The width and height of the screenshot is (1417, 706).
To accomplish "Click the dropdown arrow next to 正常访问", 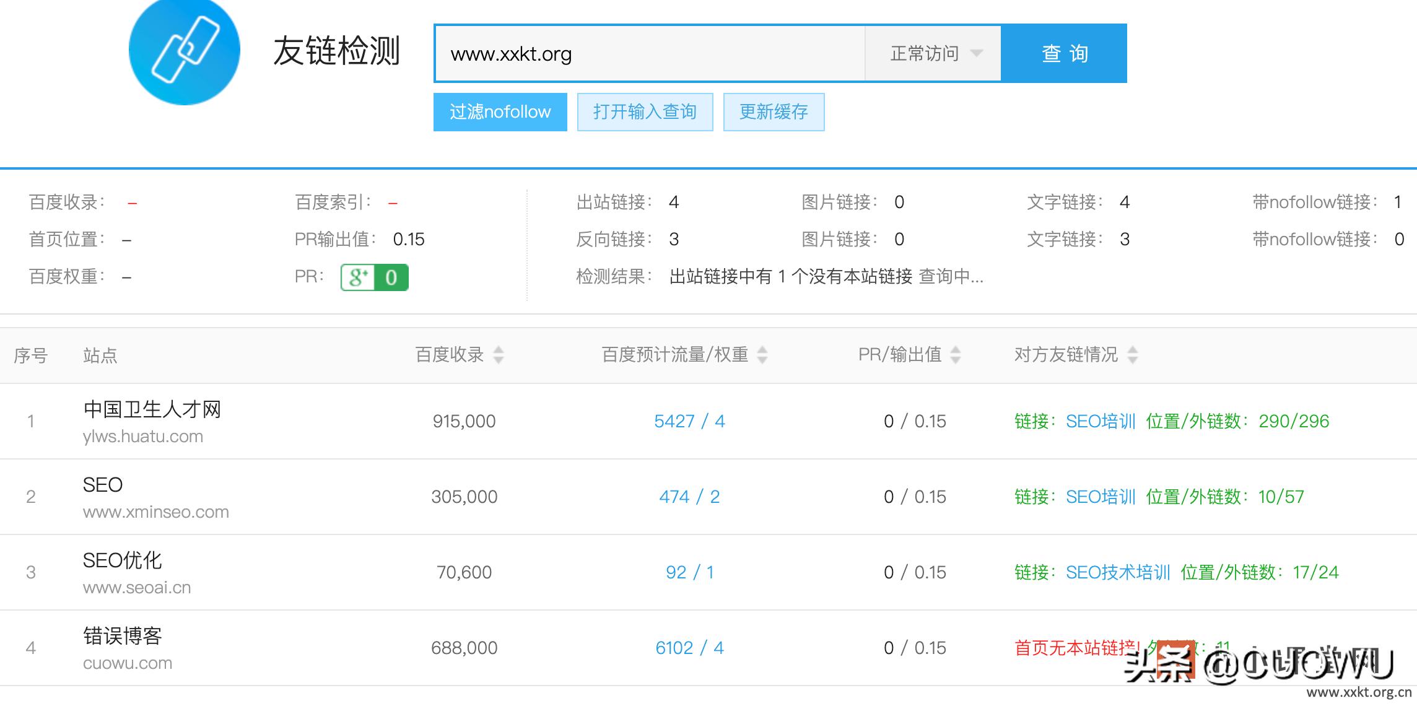I will pos(977,53).
